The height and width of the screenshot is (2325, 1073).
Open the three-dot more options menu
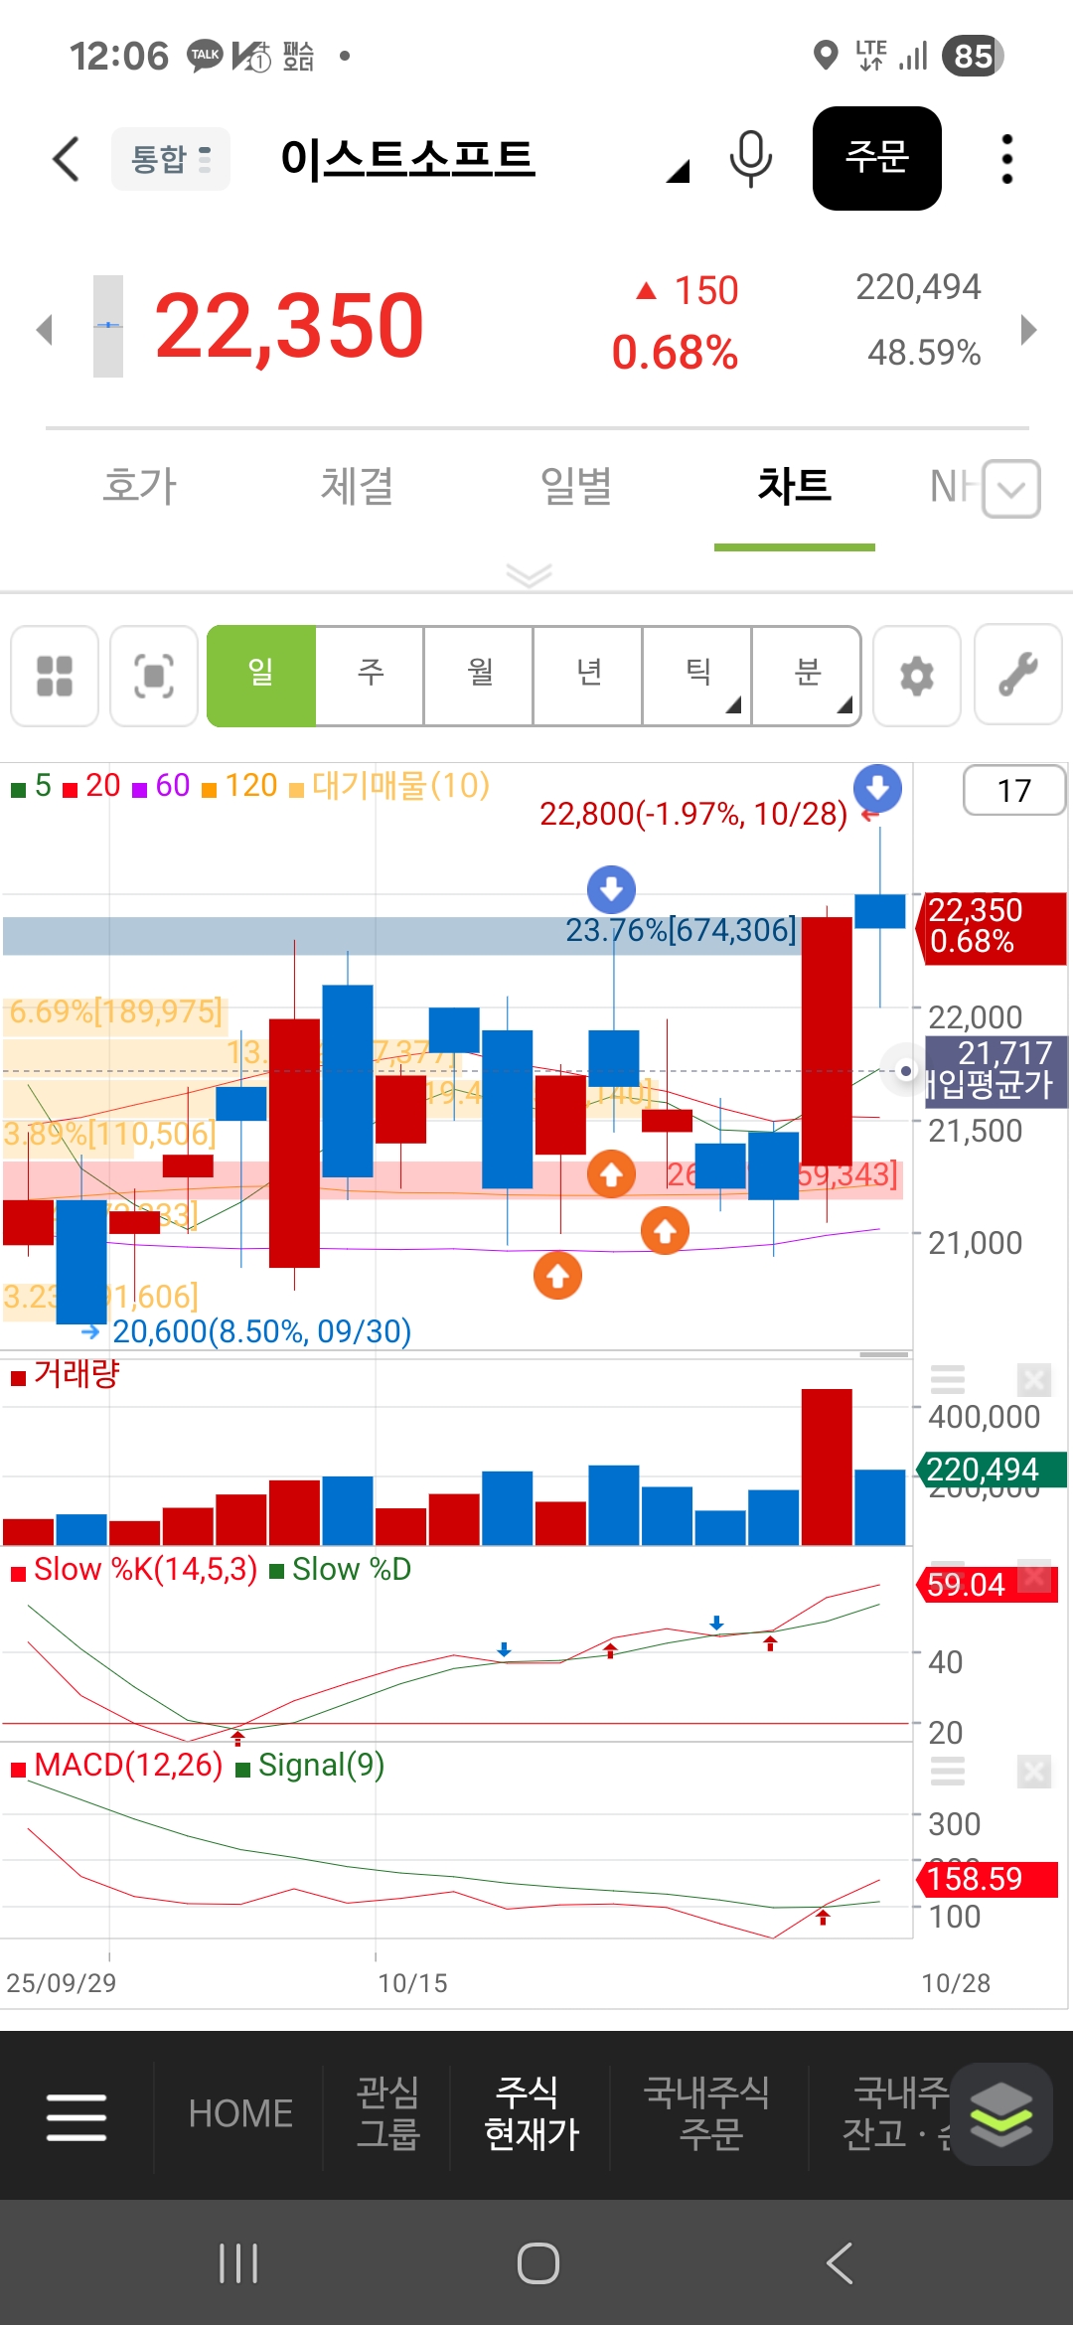[1006, 159]
